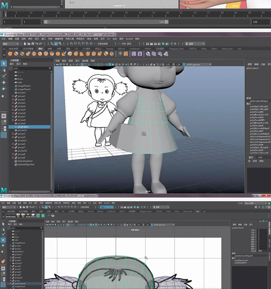Select the Smooth sculpt brush on the shelf
This screenshot has height=289, width=271.
click(x=16, y=54)
